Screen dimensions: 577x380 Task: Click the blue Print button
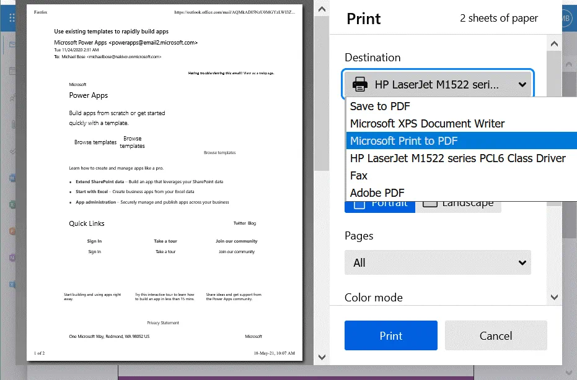tap(390, 335)
